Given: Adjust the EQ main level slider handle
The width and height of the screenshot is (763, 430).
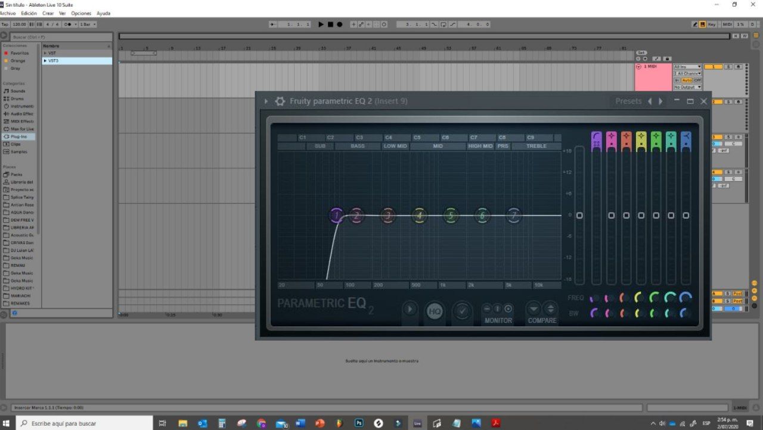Looking at the screenshot, I should (579, 215).
